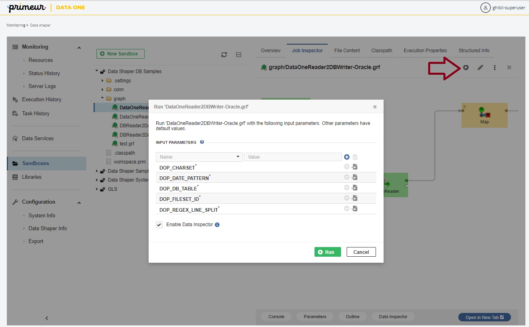This screenshot has width=529, height=327.
Task: Remove the DOP_CHARSET parameter
Action: [347, 167]
